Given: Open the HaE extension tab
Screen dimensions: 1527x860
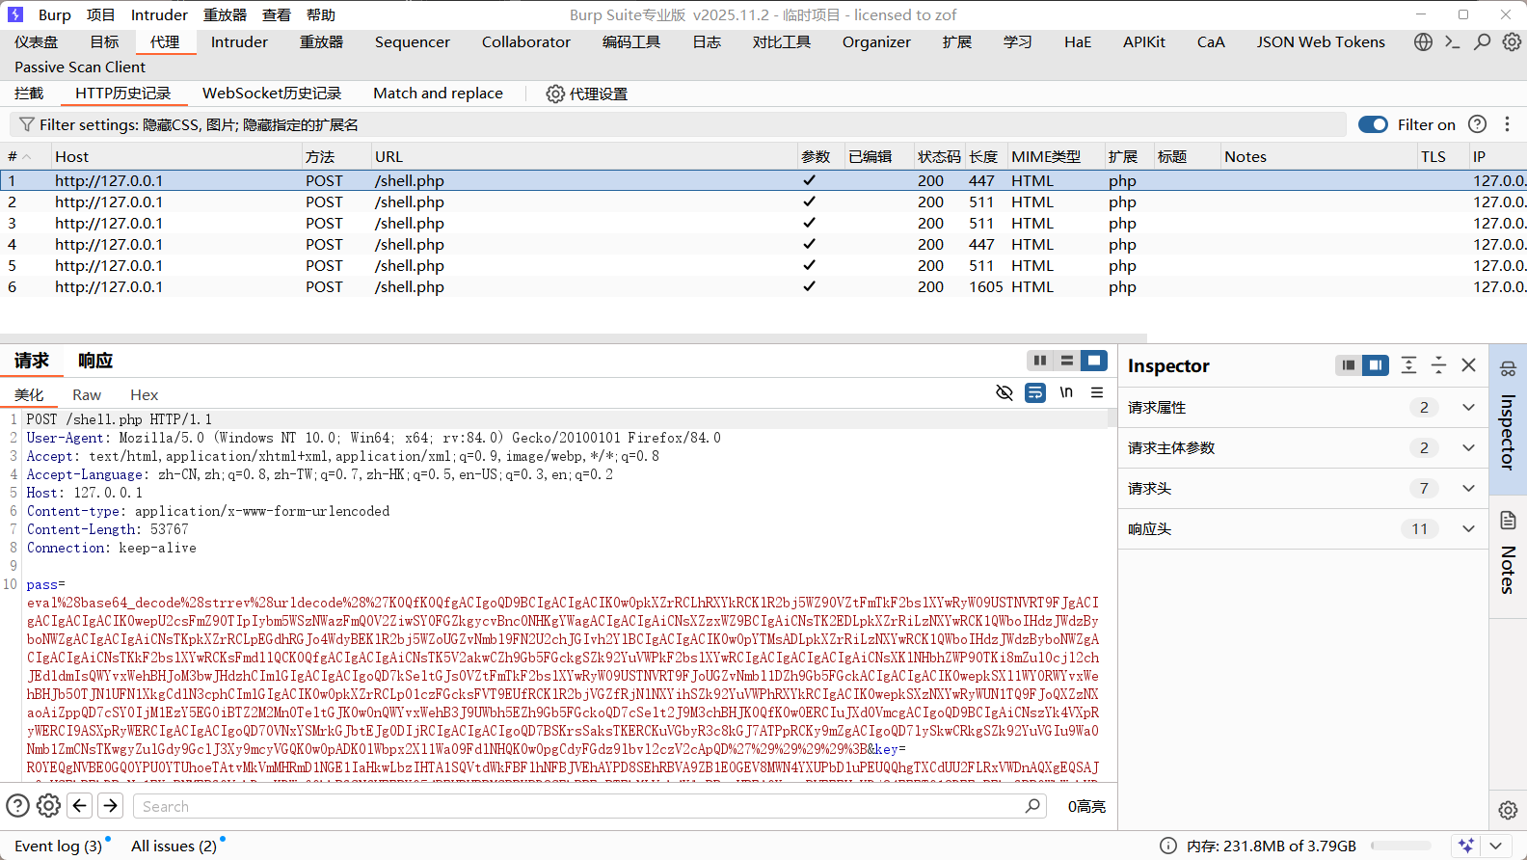Looking at the screenshot, I should (1078, 41).
